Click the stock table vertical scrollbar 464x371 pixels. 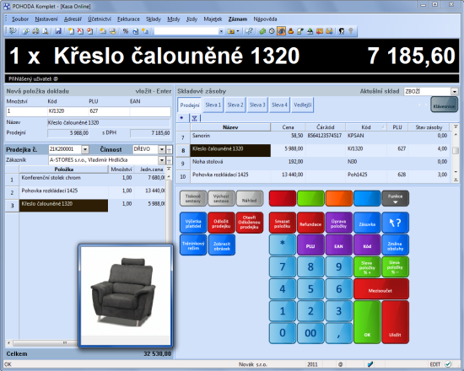pos(456,153)
